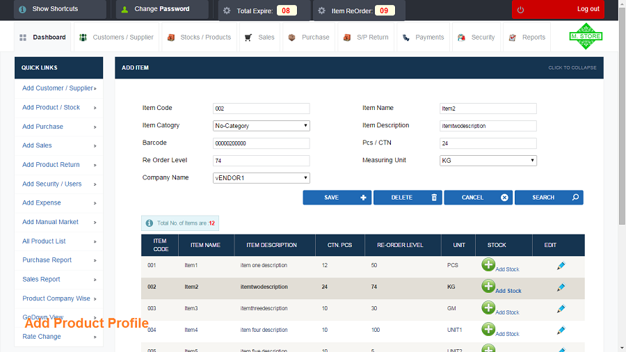626x352 pixels.
Task: Open the Add Customer / Supplier quick link
Action: tap(58, 88)
